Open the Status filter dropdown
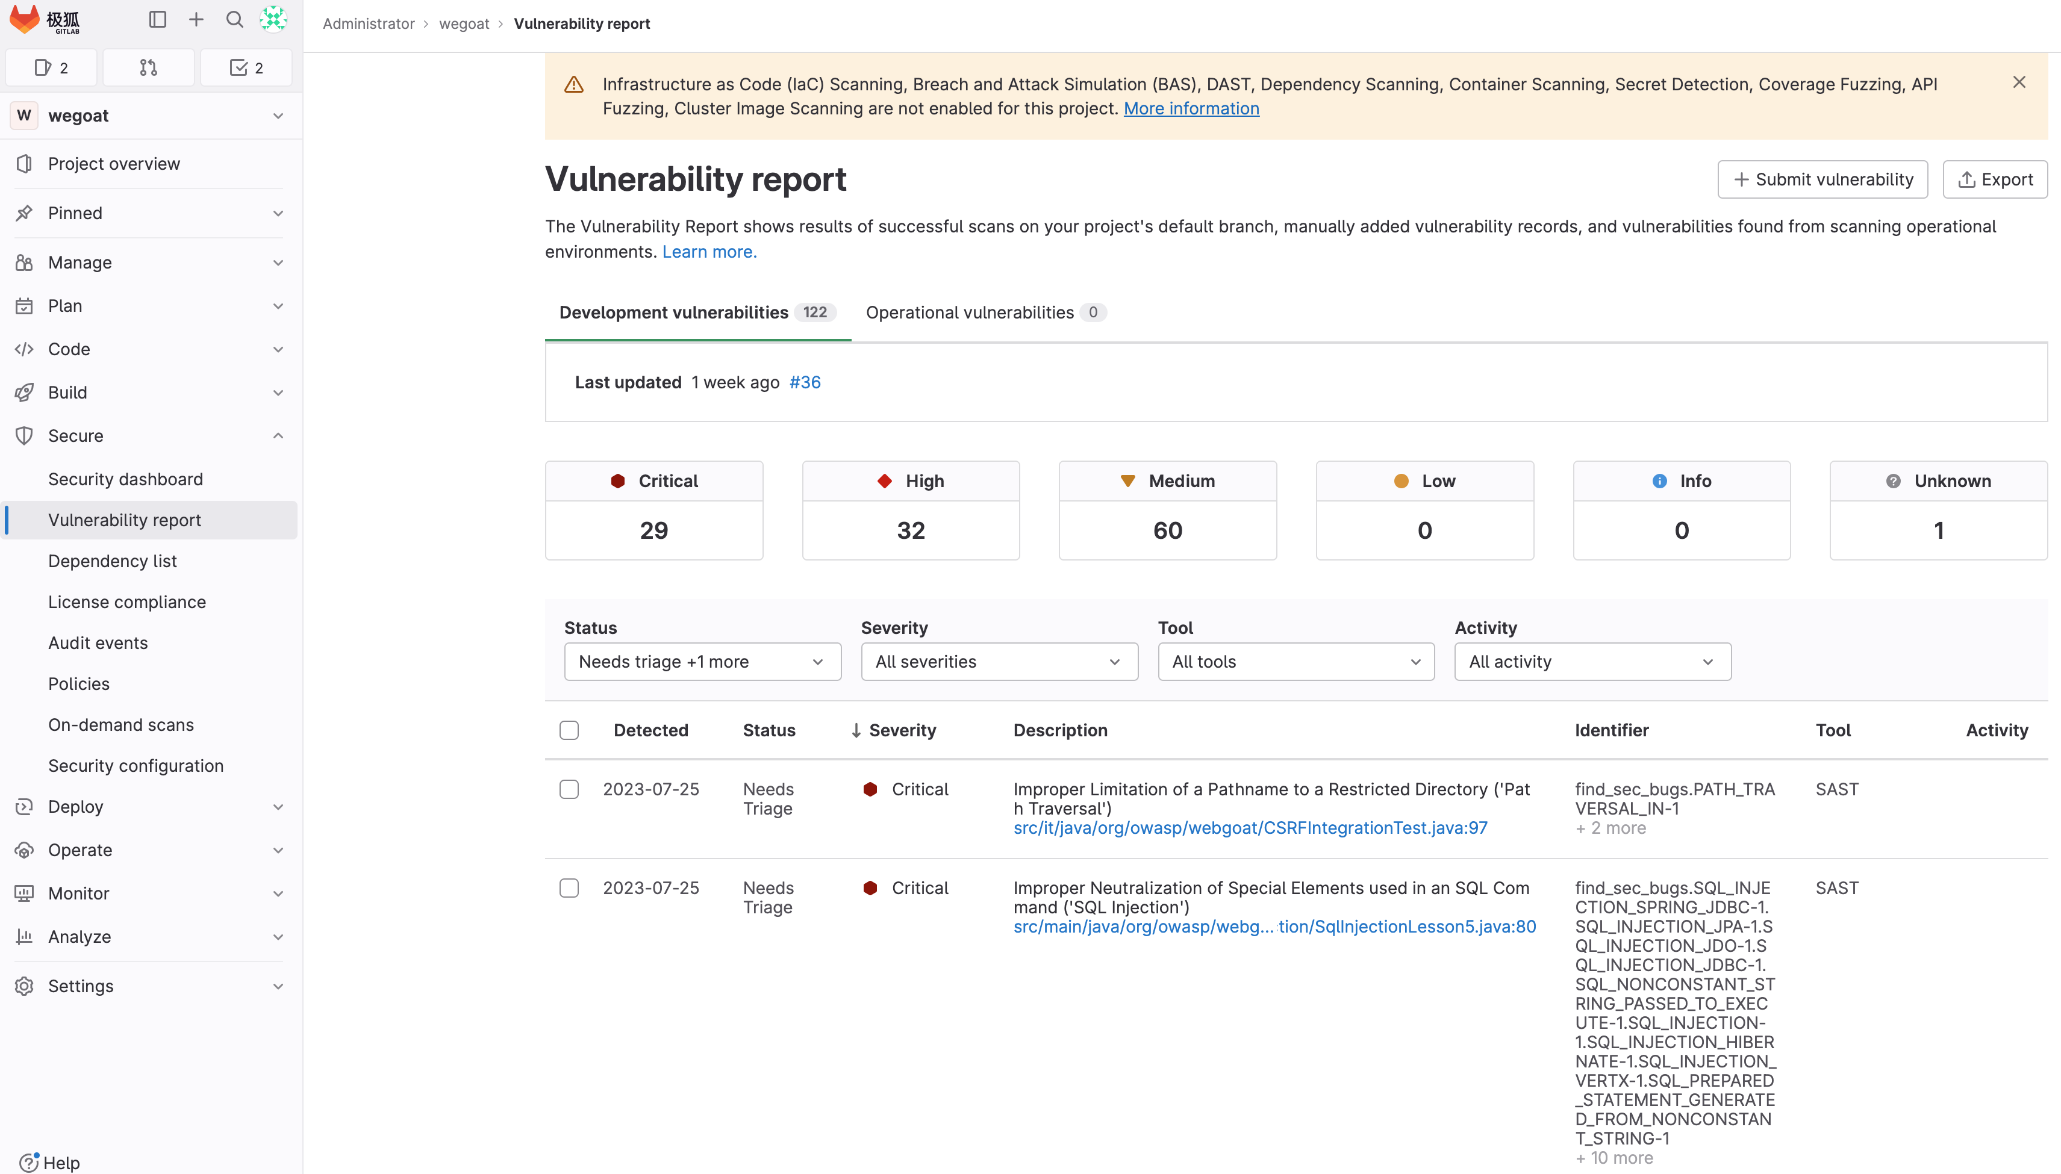2061x1174 pixels. pos(702,661)
